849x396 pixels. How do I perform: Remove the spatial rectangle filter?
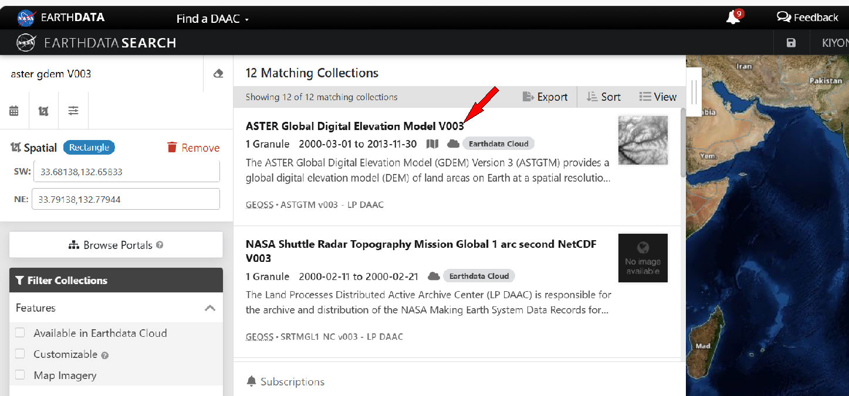coord(193,148)
